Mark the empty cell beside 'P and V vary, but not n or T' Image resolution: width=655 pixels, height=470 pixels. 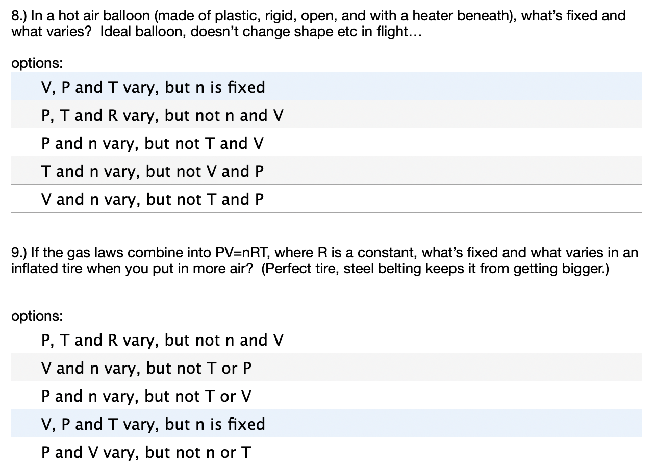tap(24, 451)
